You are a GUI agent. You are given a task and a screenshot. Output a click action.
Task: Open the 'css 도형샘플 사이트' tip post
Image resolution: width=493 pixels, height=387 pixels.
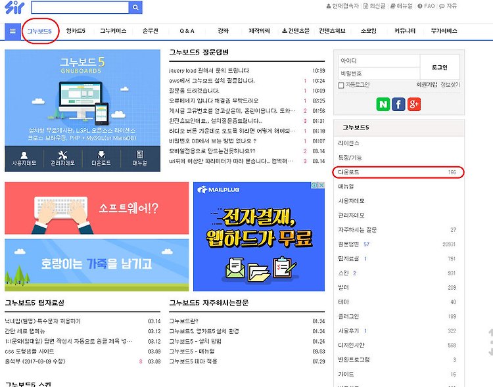30,352
